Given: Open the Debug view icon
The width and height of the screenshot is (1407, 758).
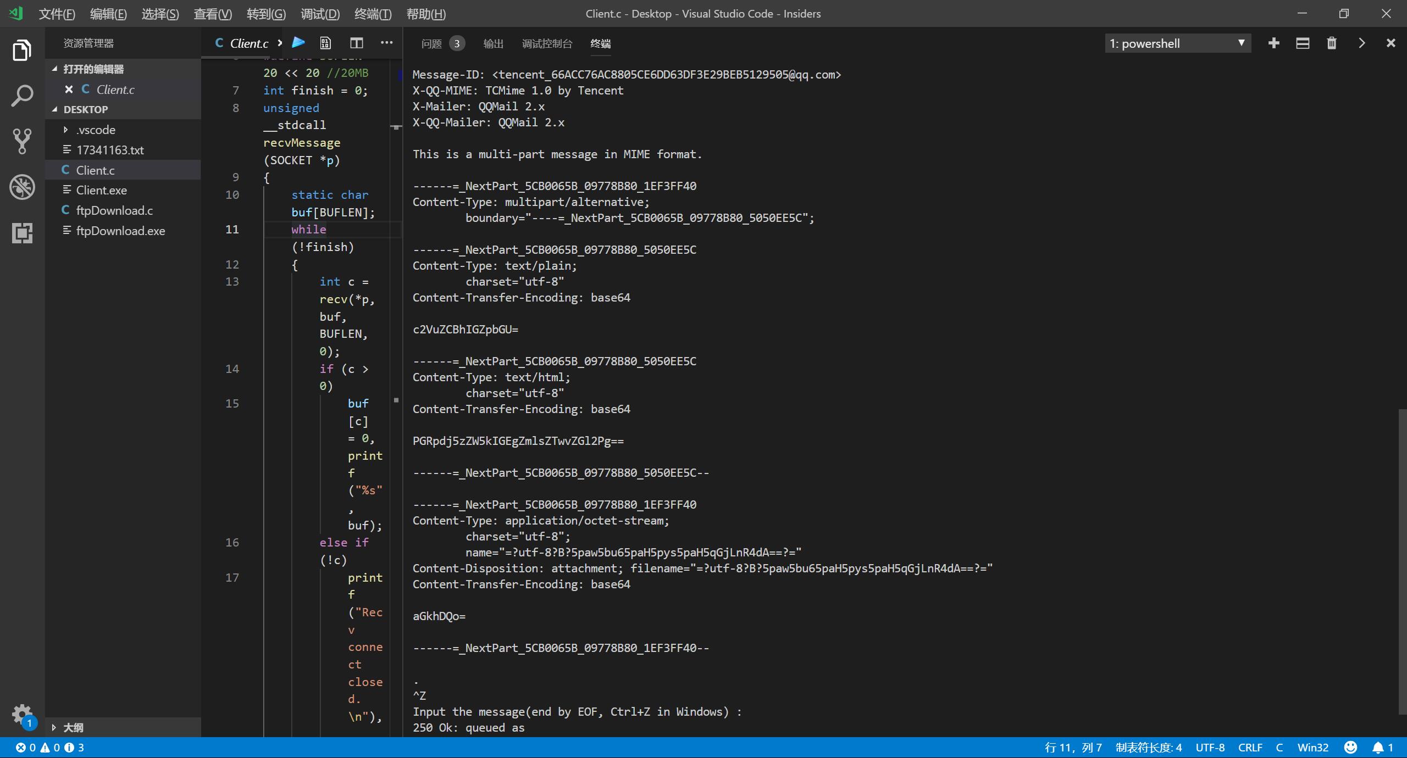Looking at the screenshot, I should coord(22,187).
